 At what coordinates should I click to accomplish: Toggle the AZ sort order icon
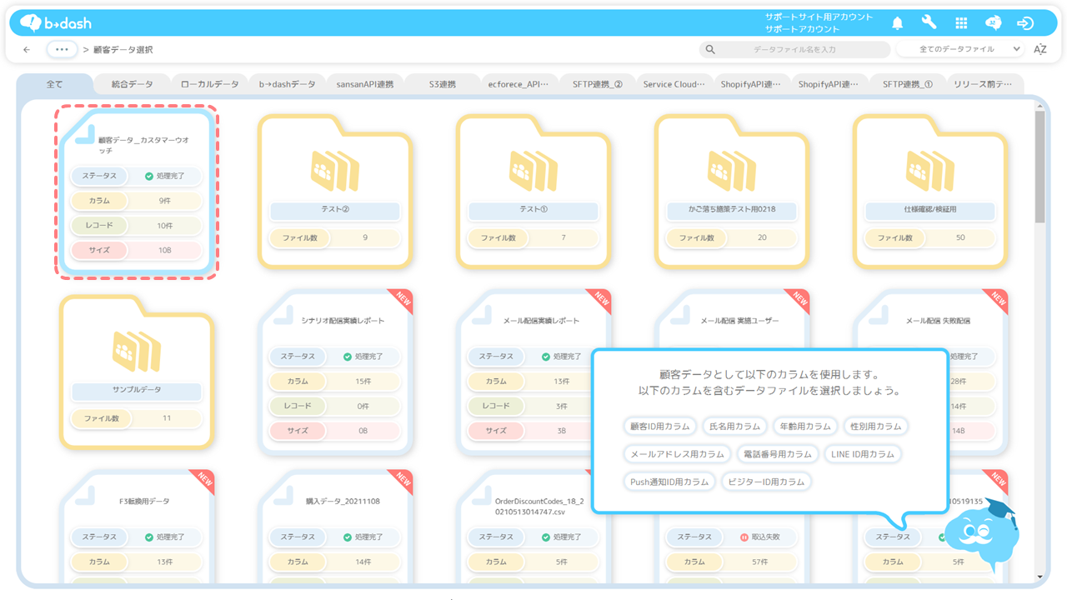pos(1039,50)
